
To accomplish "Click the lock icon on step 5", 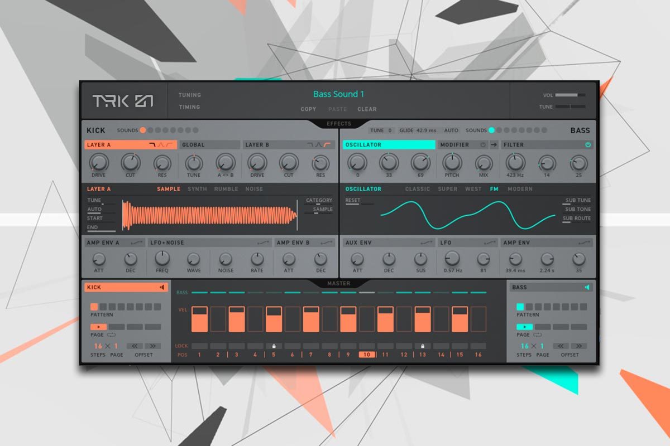I will pos(274,346).
